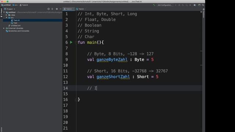Collapse the main function fold marker on line 6
Screen dimensions: 235x132
point(76,43)
